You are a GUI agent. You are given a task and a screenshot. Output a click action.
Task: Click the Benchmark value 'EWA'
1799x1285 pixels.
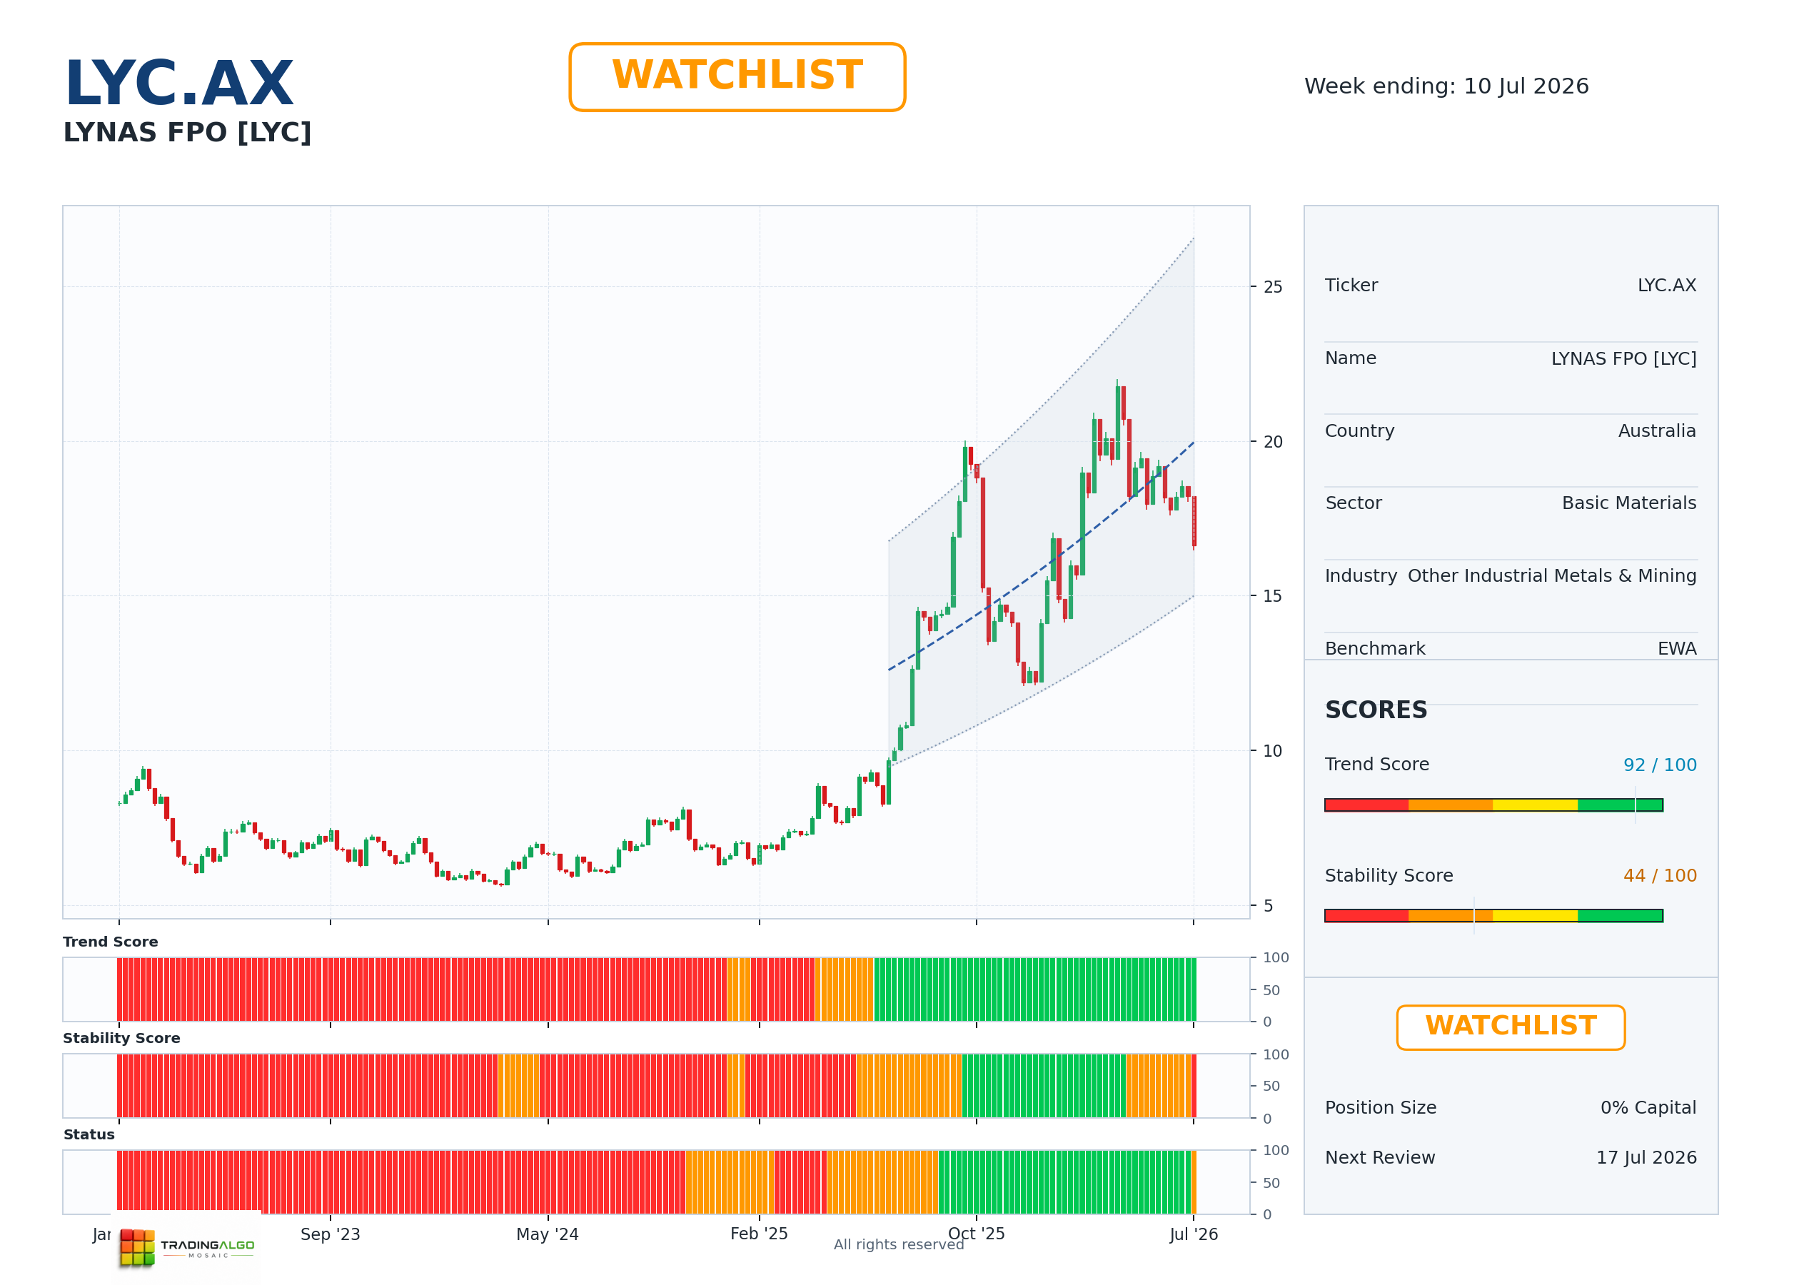tap(1676, 648)
